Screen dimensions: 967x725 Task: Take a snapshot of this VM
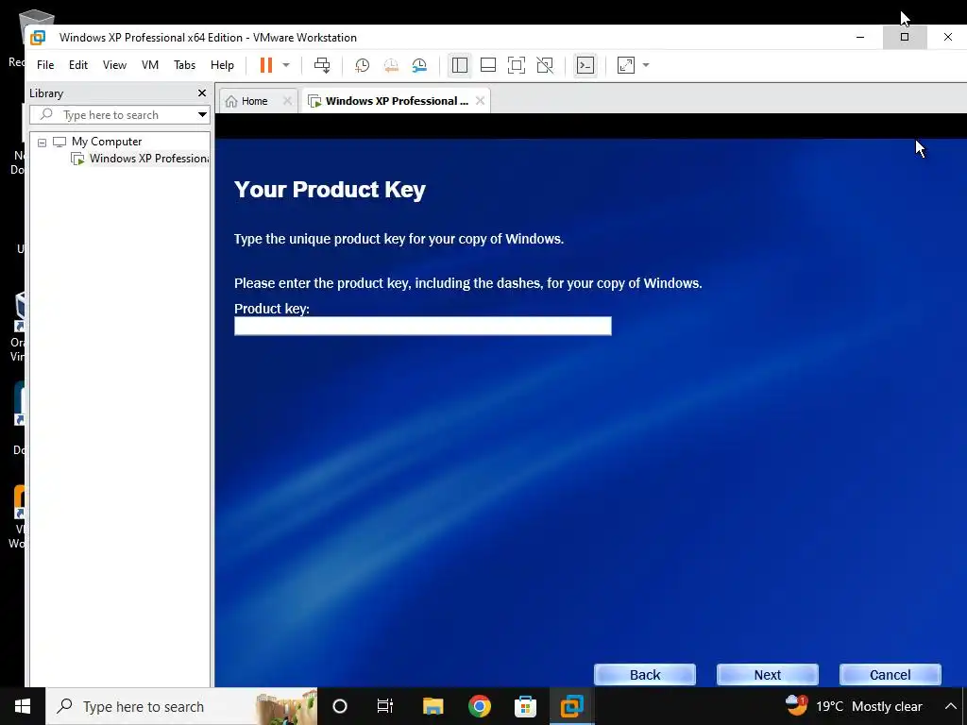tap(362, 65)
